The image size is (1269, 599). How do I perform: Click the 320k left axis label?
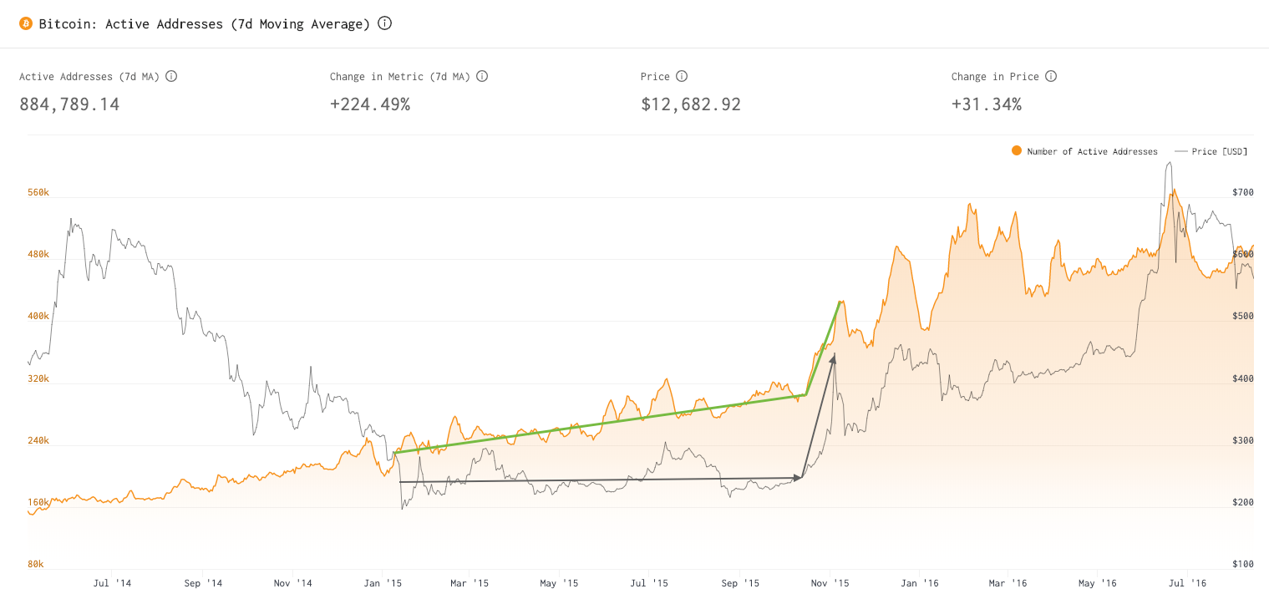coord(38,378)
